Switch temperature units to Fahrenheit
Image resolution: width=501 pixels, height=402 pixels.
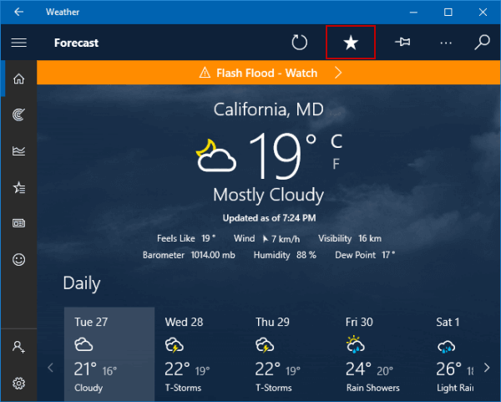click(x=336, y=164)
